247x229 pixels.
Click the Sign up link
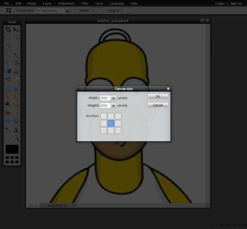pyautogui.click(x=236, y=4)
